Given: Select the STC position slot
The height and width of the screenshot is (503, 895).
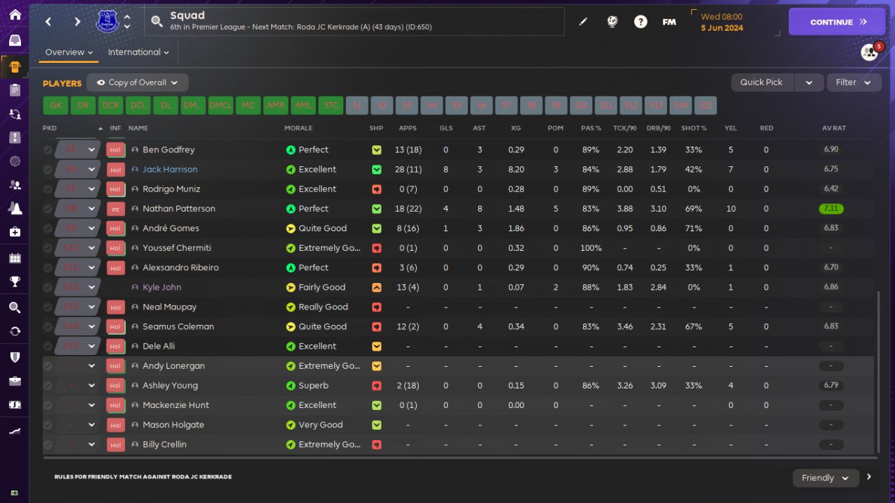Looking at the screenshot, I should [x=331, y=105].
